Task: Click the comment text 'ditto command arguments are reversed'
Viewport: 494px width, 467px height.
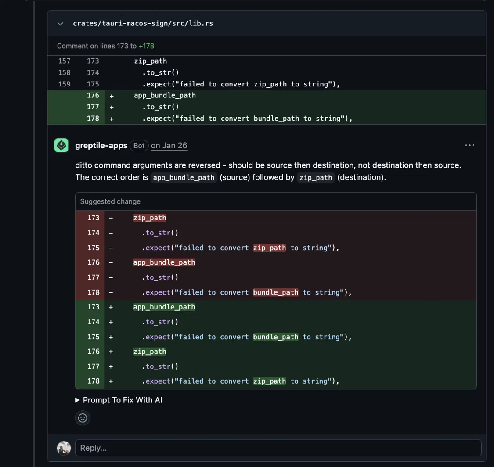Action: coord(148,165)
